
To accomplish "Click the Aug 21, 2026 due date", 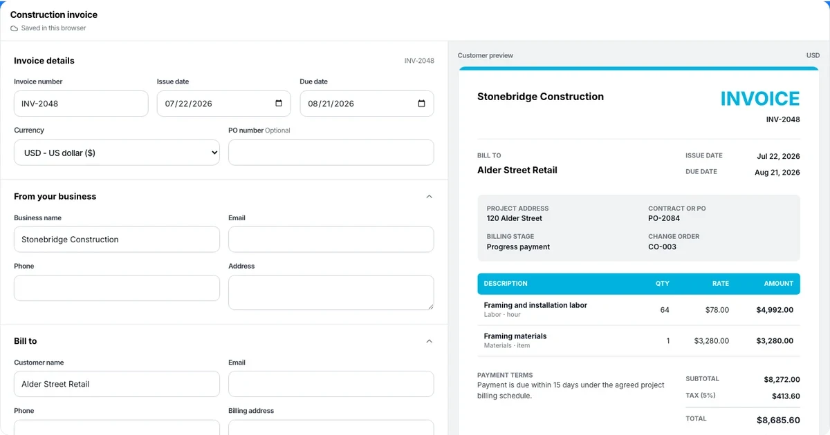I will coord(777,173).
